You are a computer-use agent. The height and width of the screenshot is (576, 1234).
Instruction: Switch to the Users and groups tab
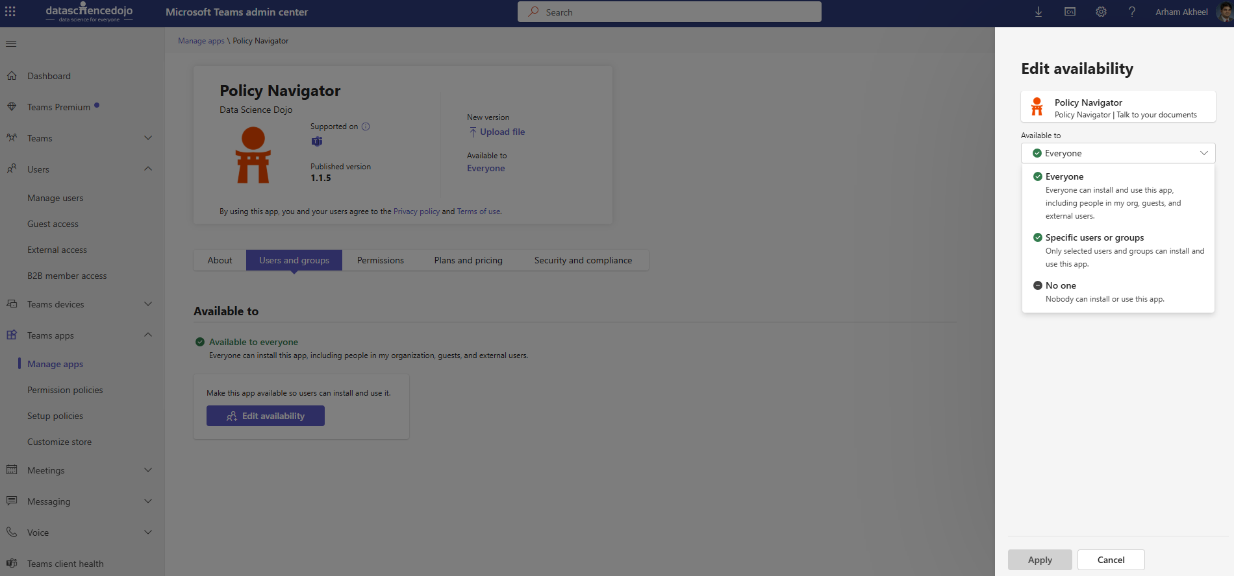tap(294, 260)
